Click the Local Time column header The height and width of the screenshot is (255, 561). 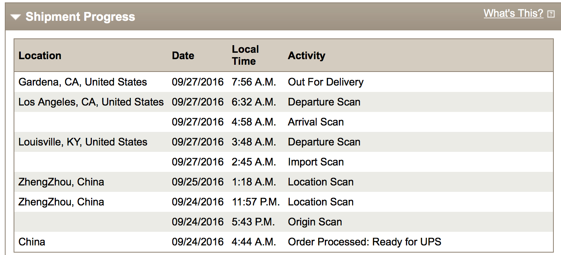[x=245, y=55]
